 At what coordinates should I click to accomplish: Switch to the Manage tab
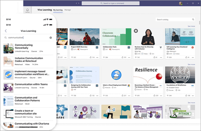[68, 10]
